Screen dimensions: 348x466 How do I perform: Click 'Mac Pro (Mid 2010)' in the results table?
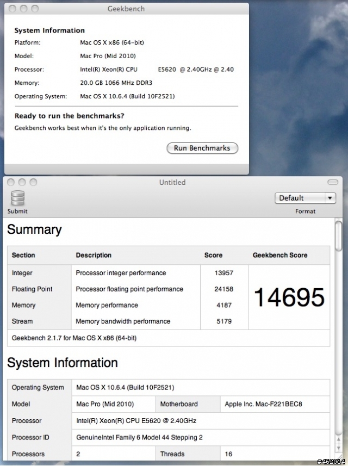coord(105,404)
